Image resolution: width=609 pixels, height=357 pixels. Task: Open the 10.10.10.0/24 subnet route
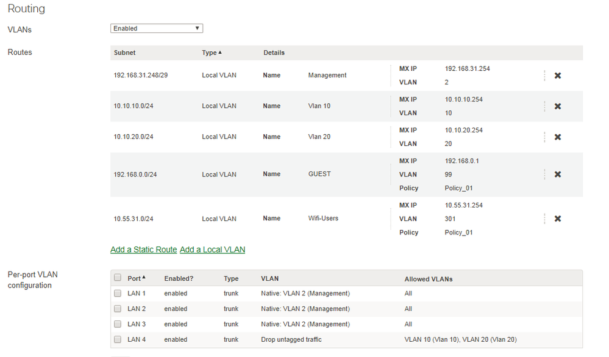pyautogui.click(x=134, y=106)
